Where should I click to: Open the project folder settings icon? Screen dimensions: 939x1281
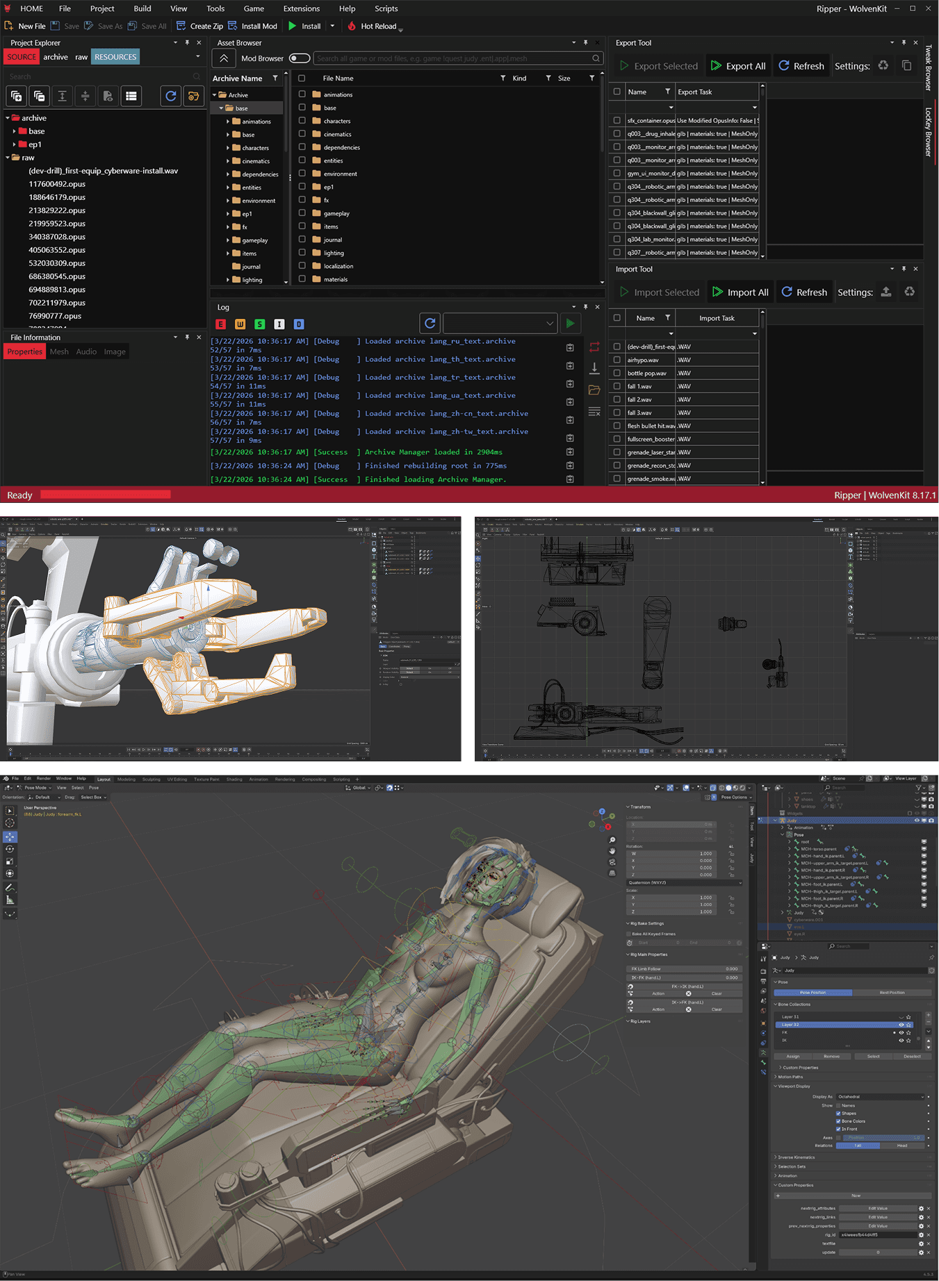[x=193, y=96]
